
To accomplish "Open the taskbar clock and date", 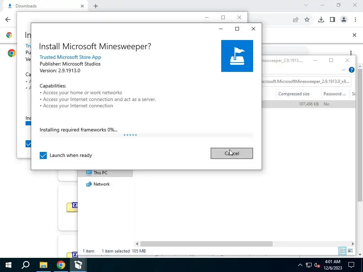I will click(x=333, y=265).
